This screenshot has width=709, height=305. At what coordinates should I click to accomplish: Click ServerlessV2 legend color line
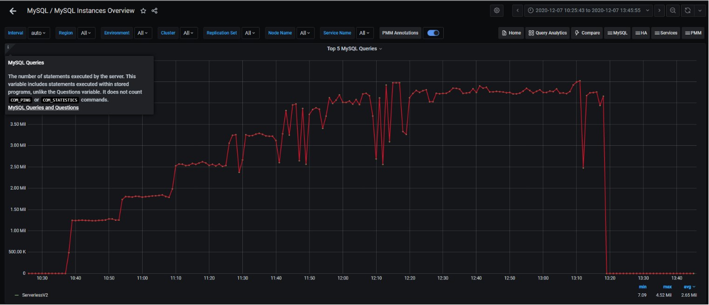coord(17,295)
